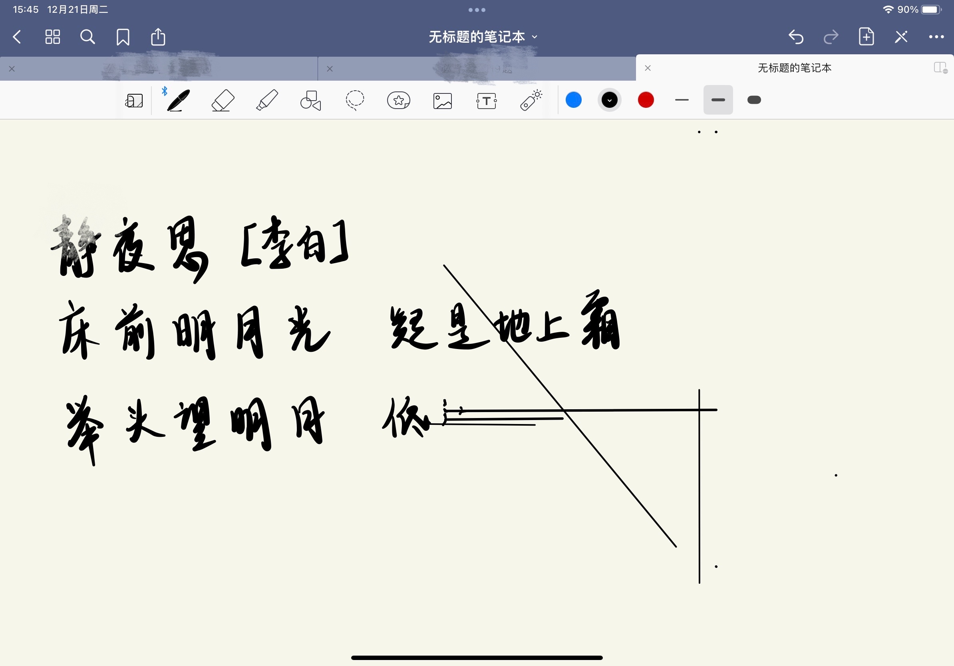This screenshot has height=666, width=954.
Task: Select the thickest stroke width
Action: 754,100
